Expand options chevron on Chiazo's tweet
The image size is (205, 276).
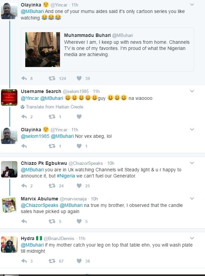click(192, 163)
